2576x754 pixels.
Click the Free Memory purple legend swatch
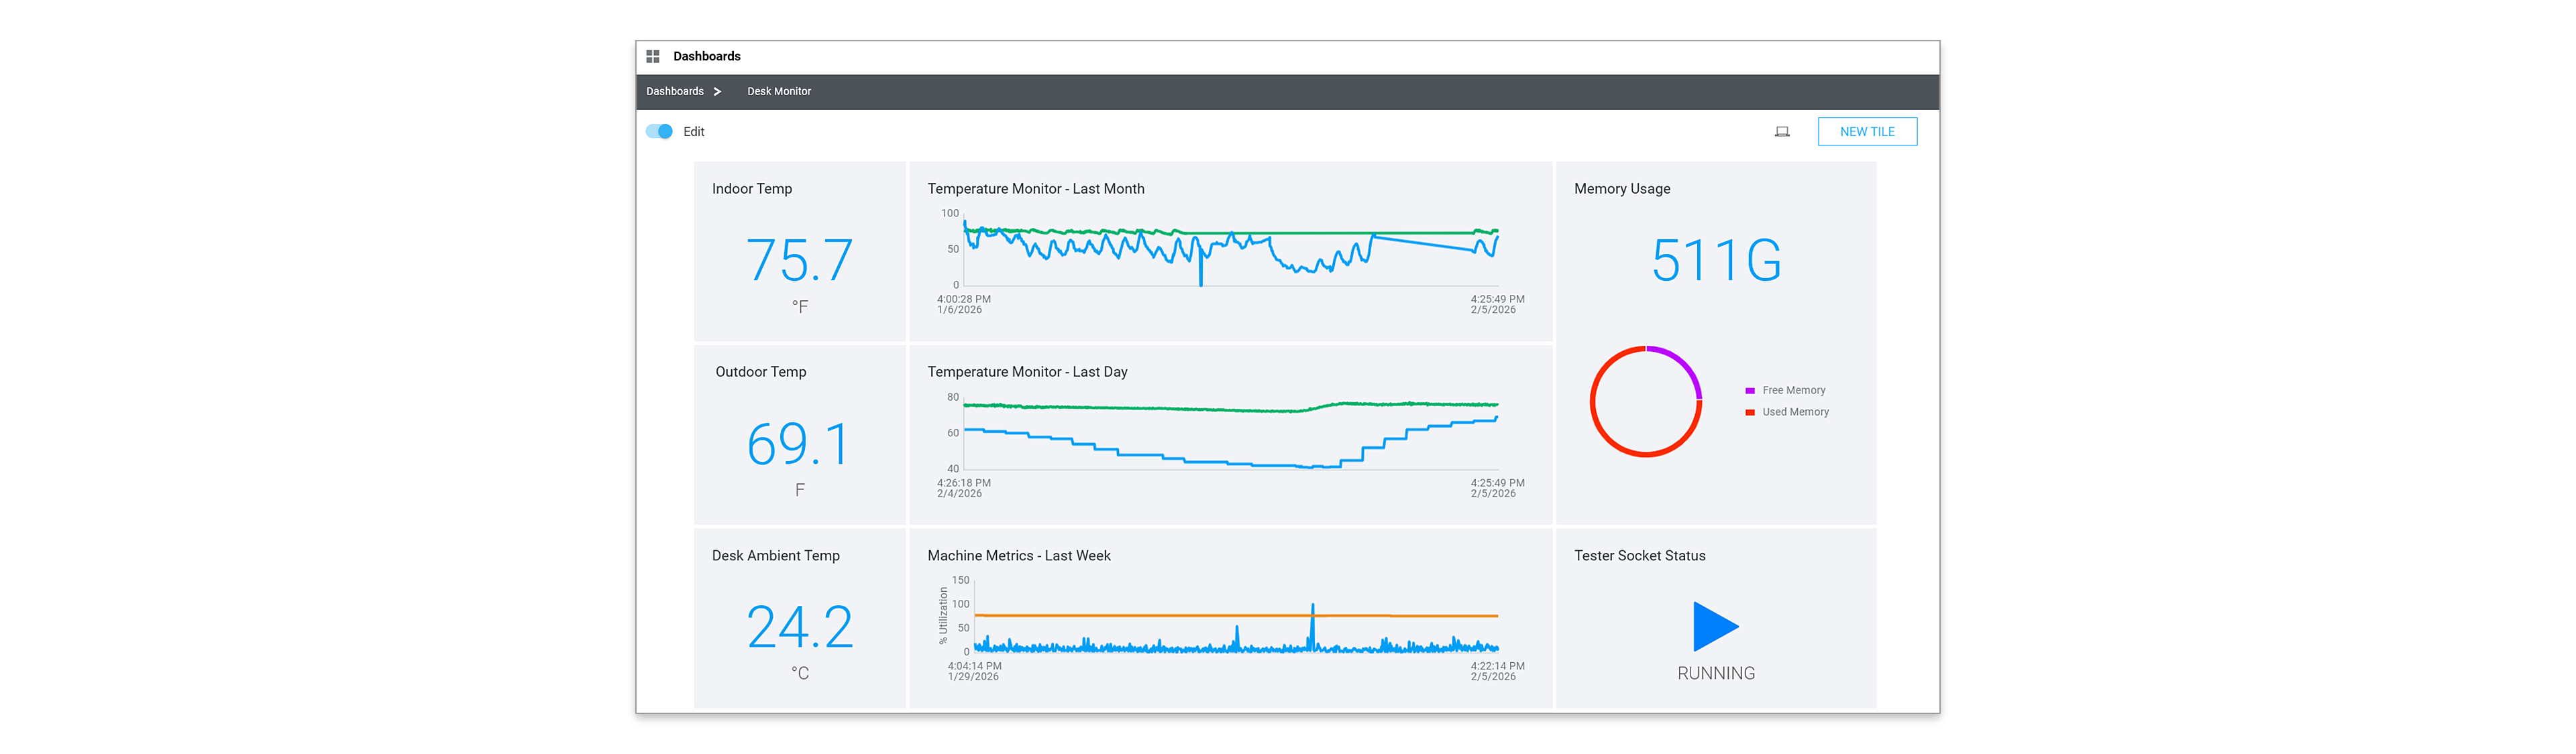[x=1750, y=391]
